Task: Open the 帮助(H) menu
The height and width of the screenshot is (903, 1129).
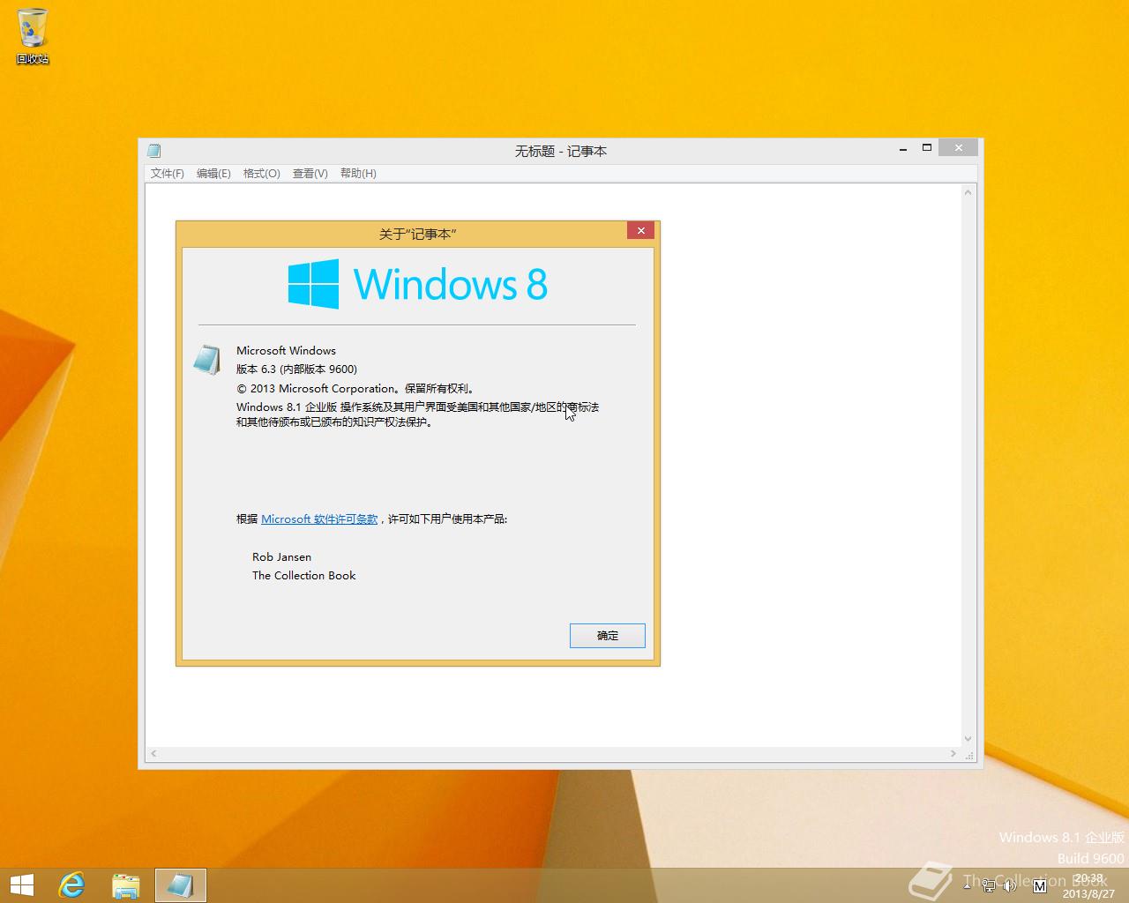Action: (358, 174)
